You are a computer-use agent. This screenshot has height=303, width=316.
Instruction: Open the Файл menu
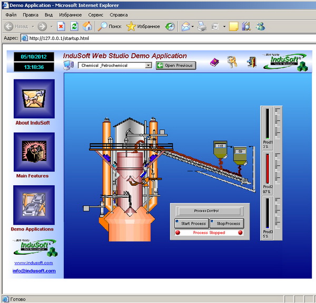[x=11, y=15]
